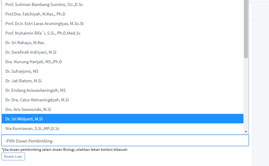Screen dimensions: 269x166
Task: Select Prof. Muhaimin Rifa`i as supervisor
Action: point(43,33)
